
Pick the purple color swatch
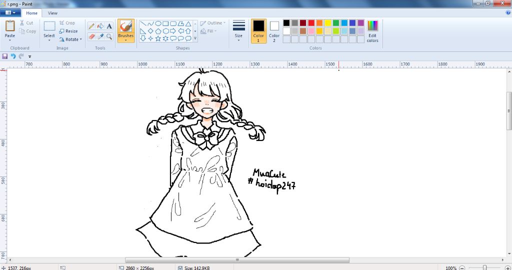[x=361, y=23]
